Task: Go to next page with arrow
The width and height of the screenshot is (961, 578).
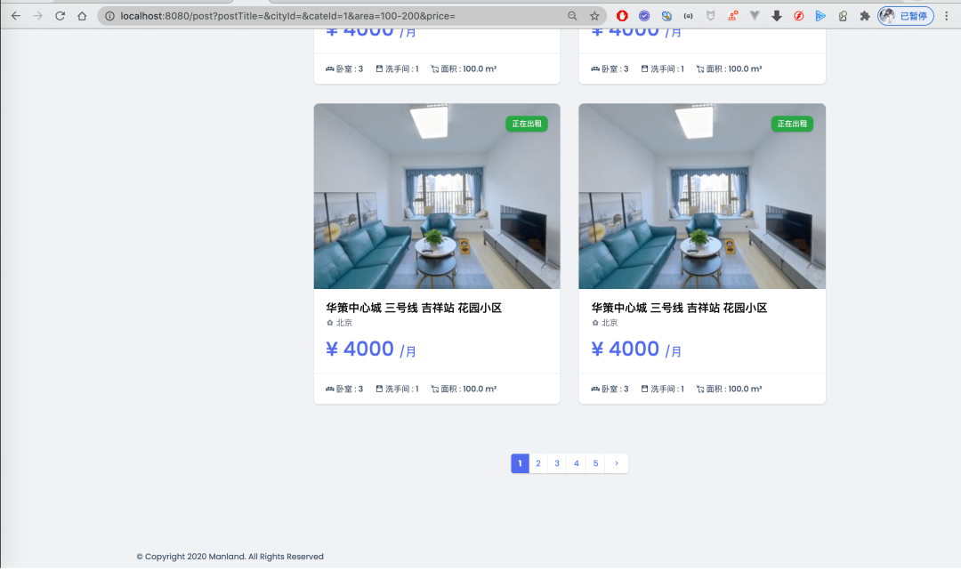Action: click(x=617, y=463)
